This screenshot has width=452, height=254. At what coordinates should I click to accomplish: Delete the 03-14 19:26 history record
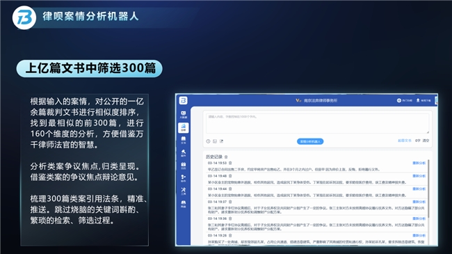tap(230, 235)
